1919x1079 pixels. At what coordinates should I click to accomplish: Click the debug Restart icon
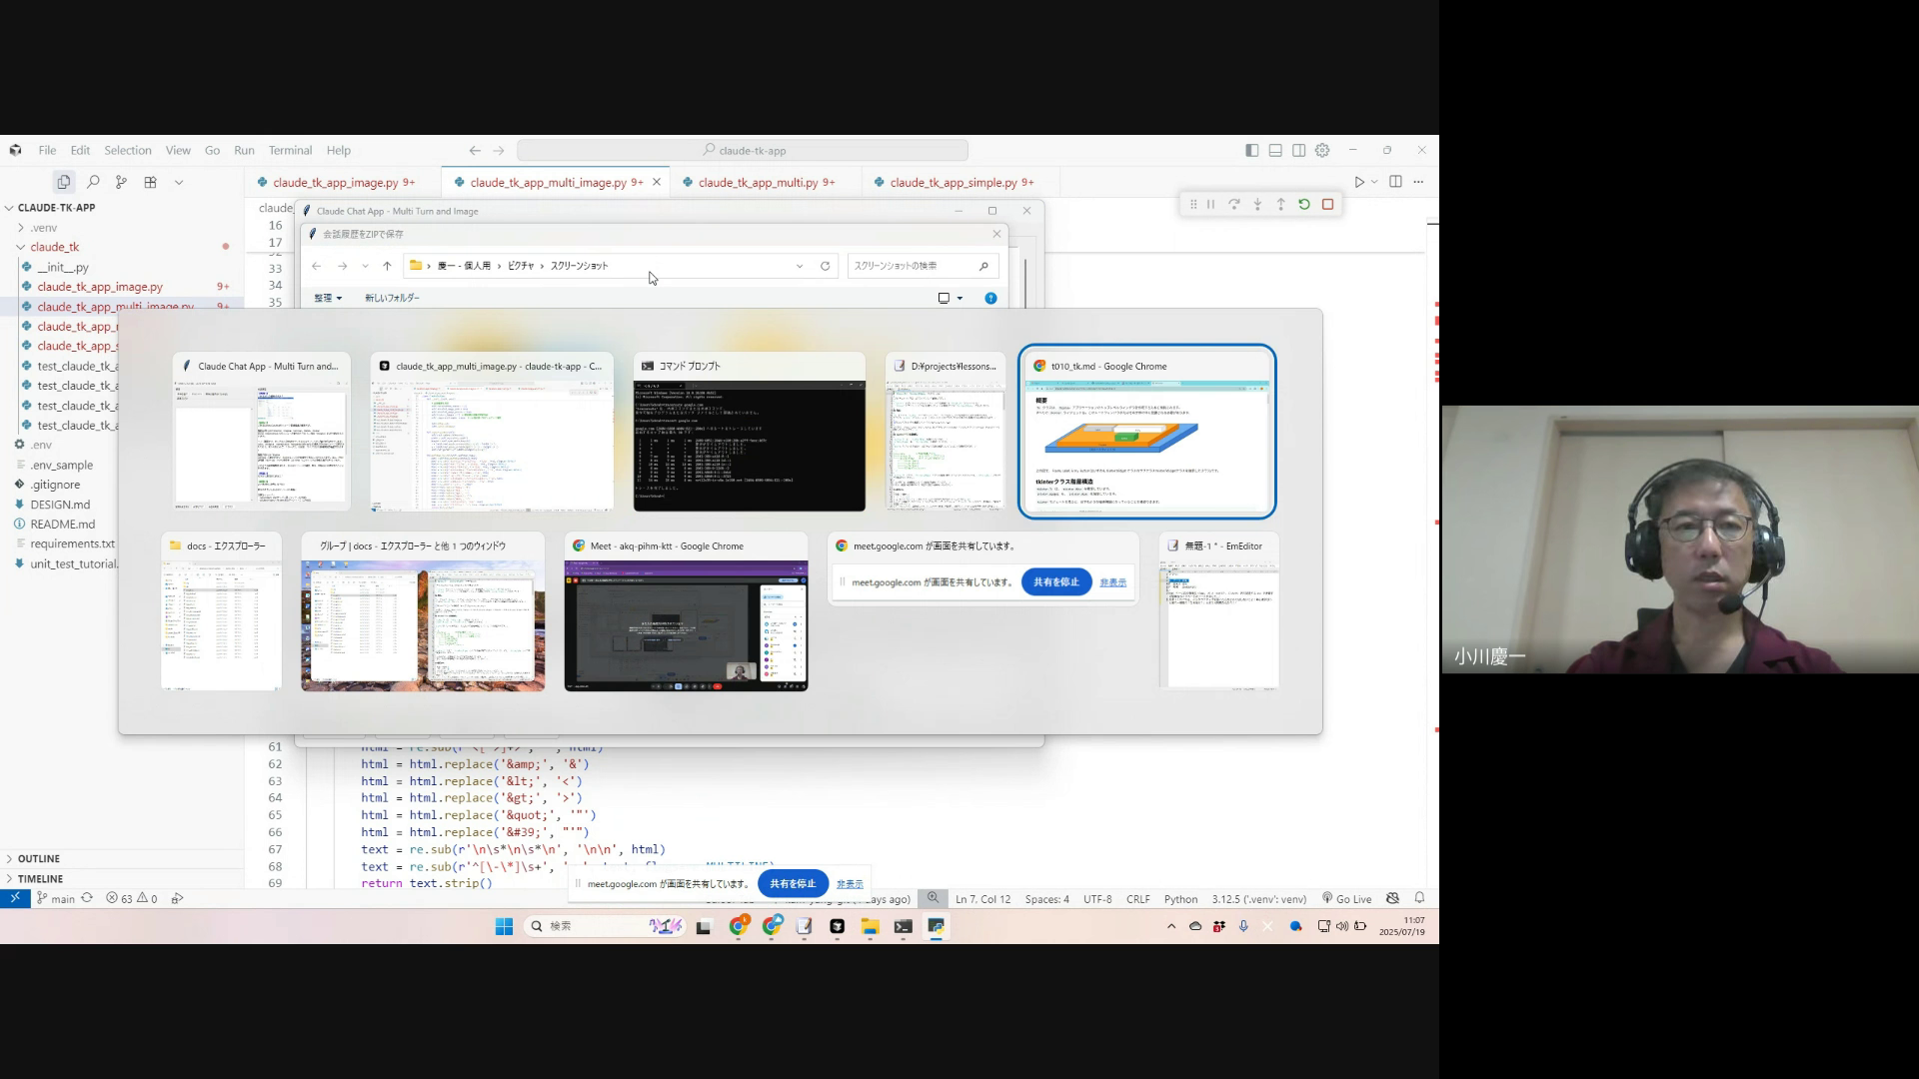pos(1304,204)
